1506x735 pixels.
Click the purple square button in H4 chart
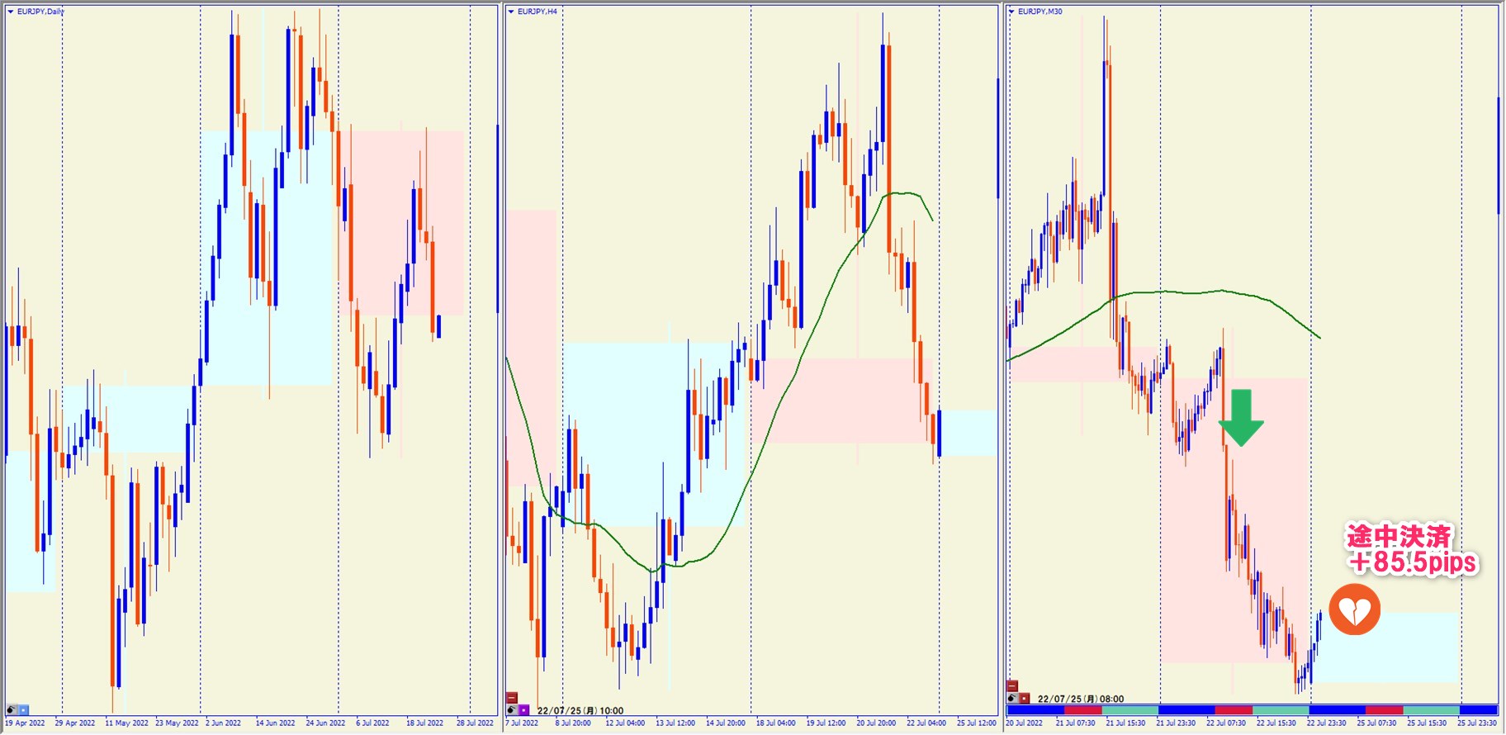coord(524,710)
